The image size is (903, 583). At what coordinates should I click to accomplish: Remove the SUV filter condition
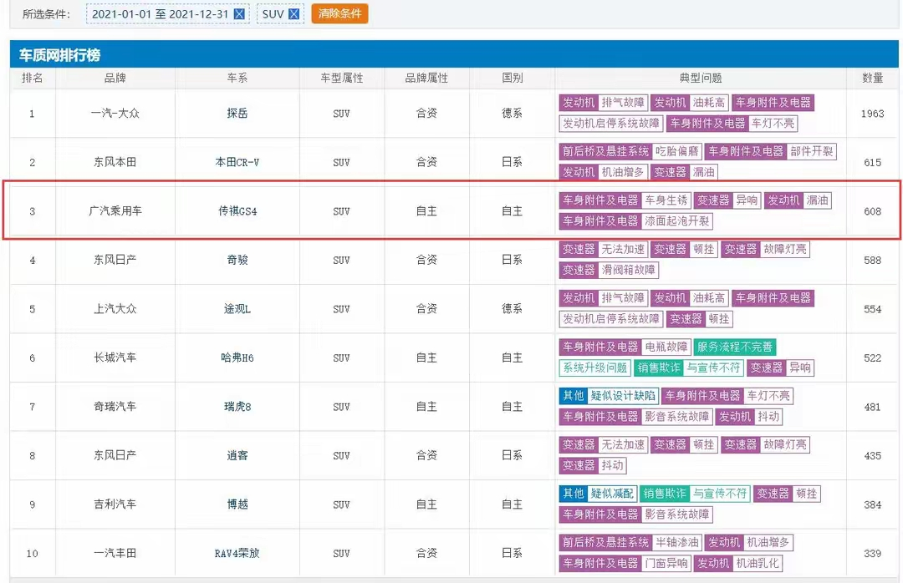[x=293, y=14]
